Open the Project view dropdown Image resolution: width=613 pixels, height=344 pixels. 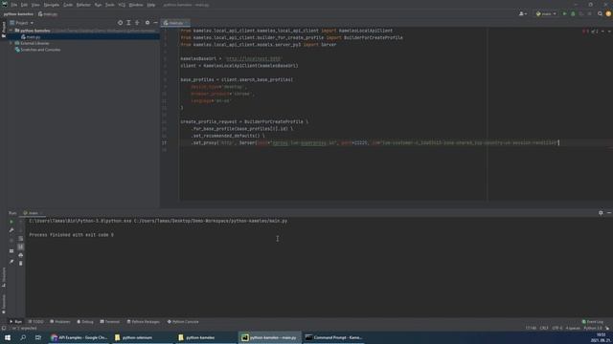coord(21,23)
